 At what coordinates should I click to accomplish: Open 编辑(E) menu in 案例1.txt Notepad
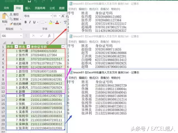[83, 9]
